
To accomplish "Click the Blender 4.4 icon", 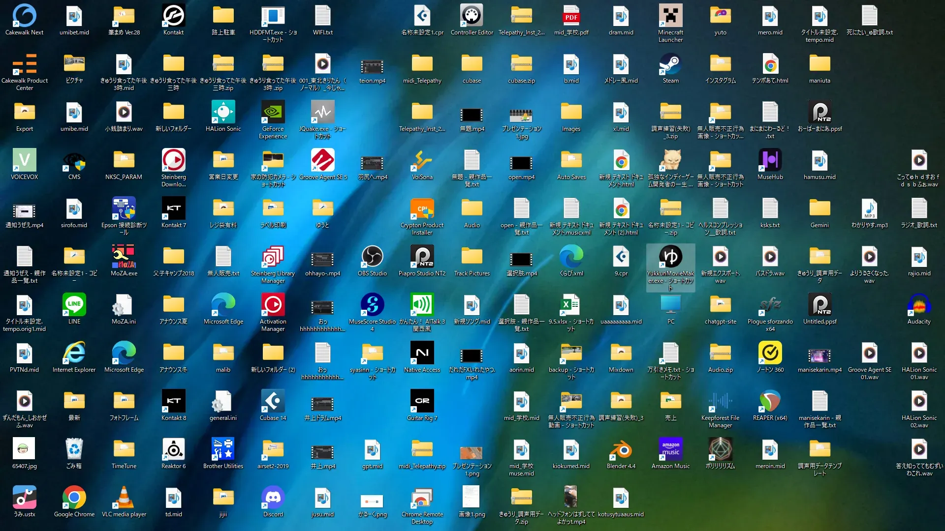I will [621, 450].
